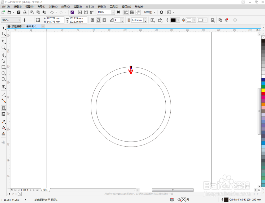Click the Export icon

point(86,12)
